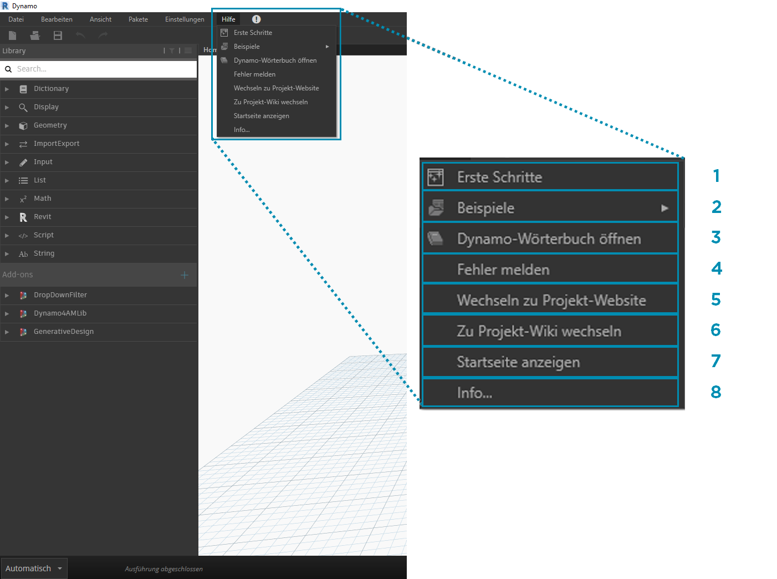Click the Library filter funnel icon
This screenshot has width=777, height=579.
click(x=172, y=50)
